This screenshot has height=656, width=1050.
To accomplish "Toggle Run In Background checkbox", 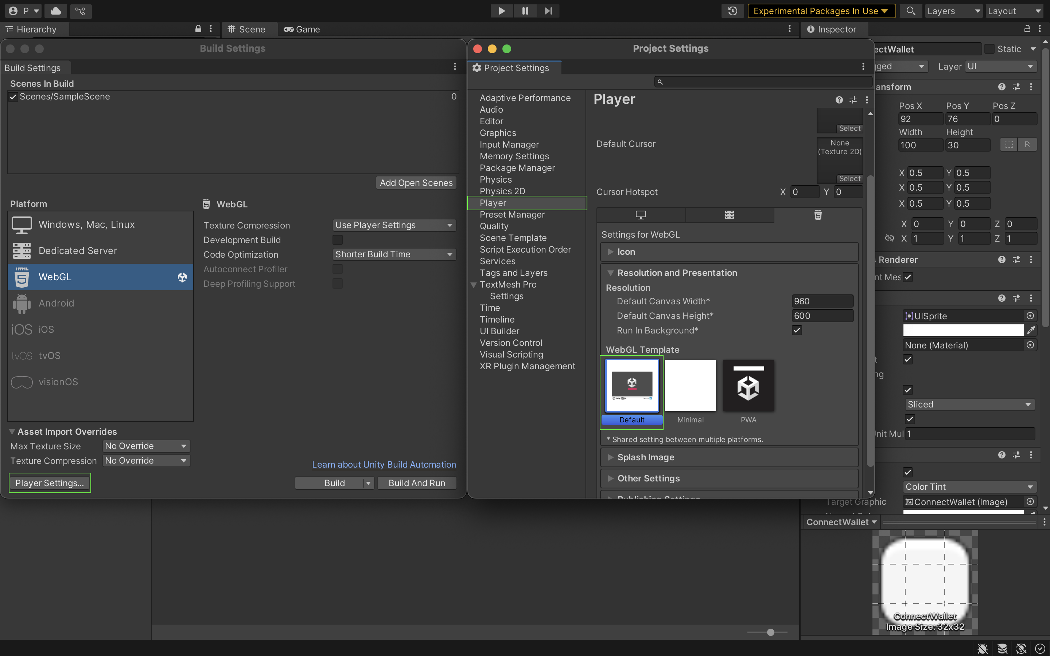I will [797, 331].
